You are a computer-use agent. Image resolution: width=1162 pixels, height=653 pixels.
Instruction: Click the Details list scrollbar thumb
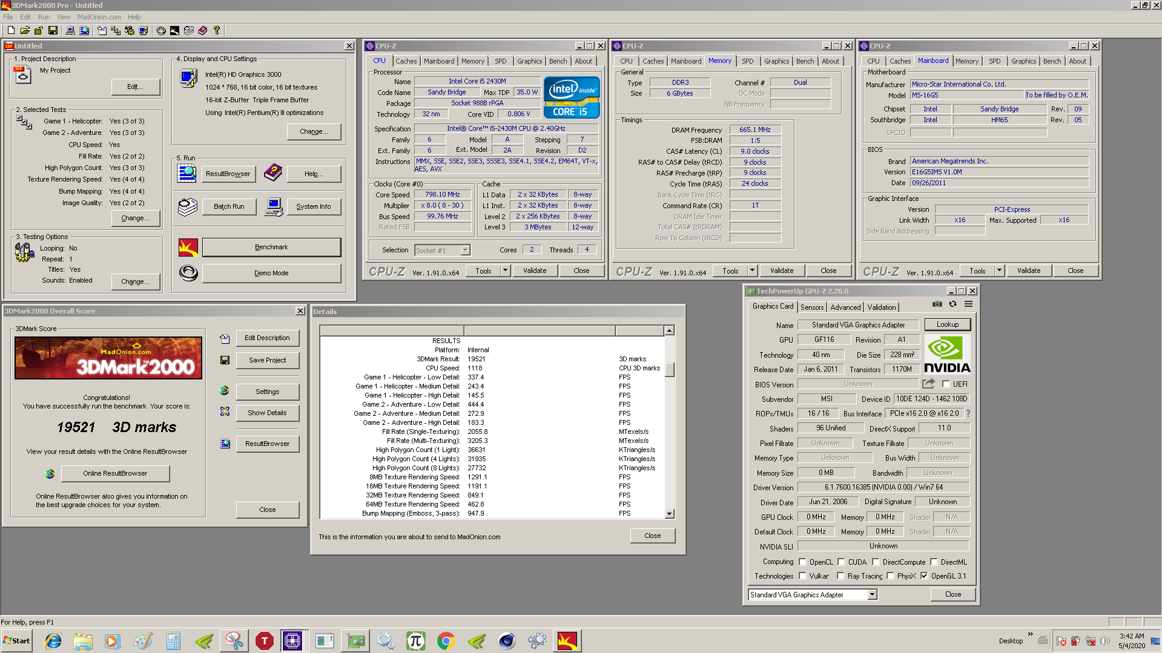669,369
